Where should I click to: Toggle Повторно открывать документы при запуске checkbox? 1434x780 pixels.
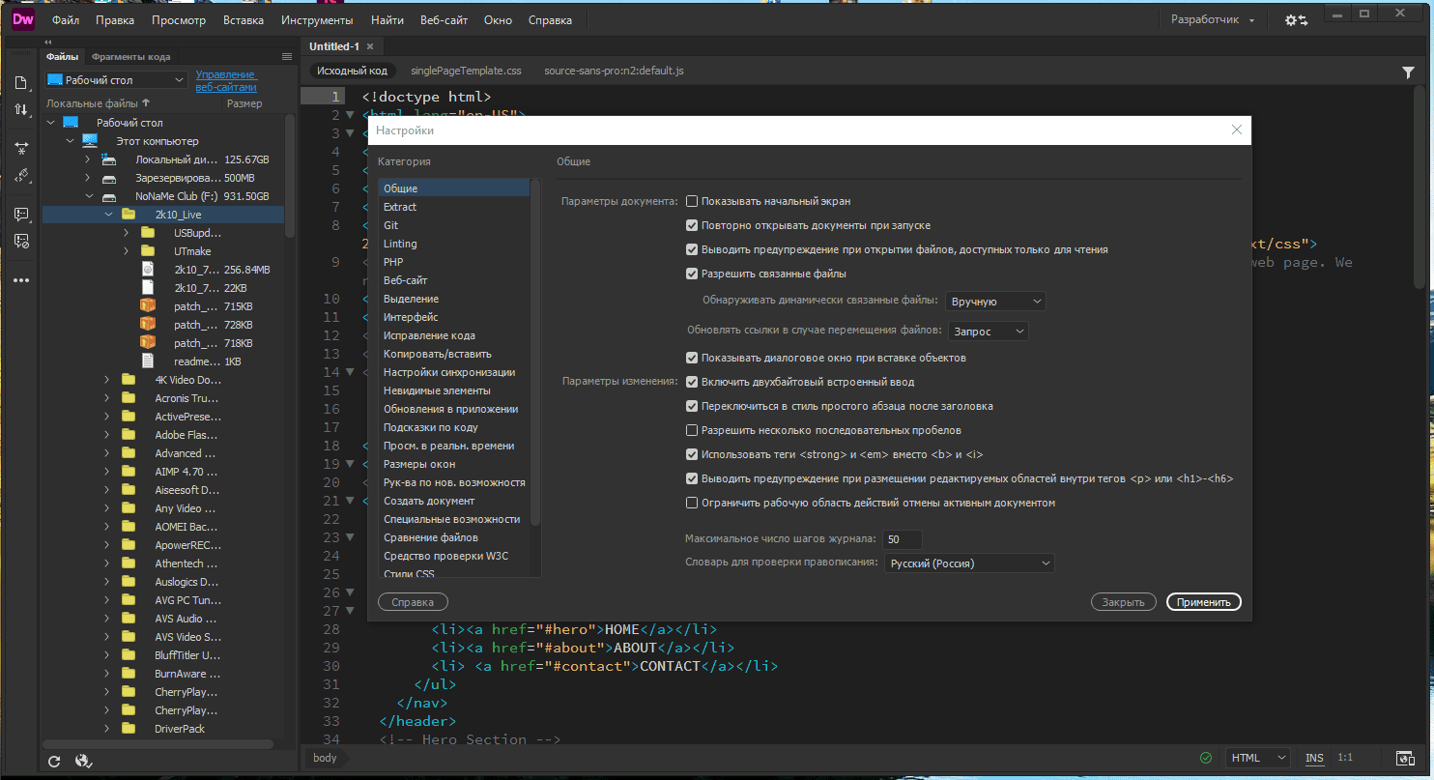(x=692, y=225)
